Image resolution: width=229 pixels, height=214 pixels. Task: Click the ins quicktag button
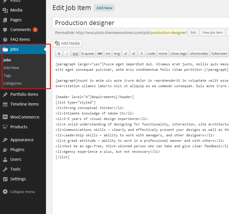(x=108, y=54)
